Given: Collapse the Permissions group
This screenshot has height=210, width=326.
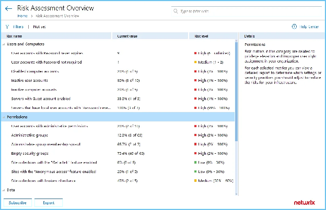Looking at the screenshot, I should 4,117.
